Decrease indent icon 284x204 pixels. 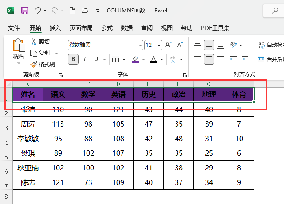(233, 59)
